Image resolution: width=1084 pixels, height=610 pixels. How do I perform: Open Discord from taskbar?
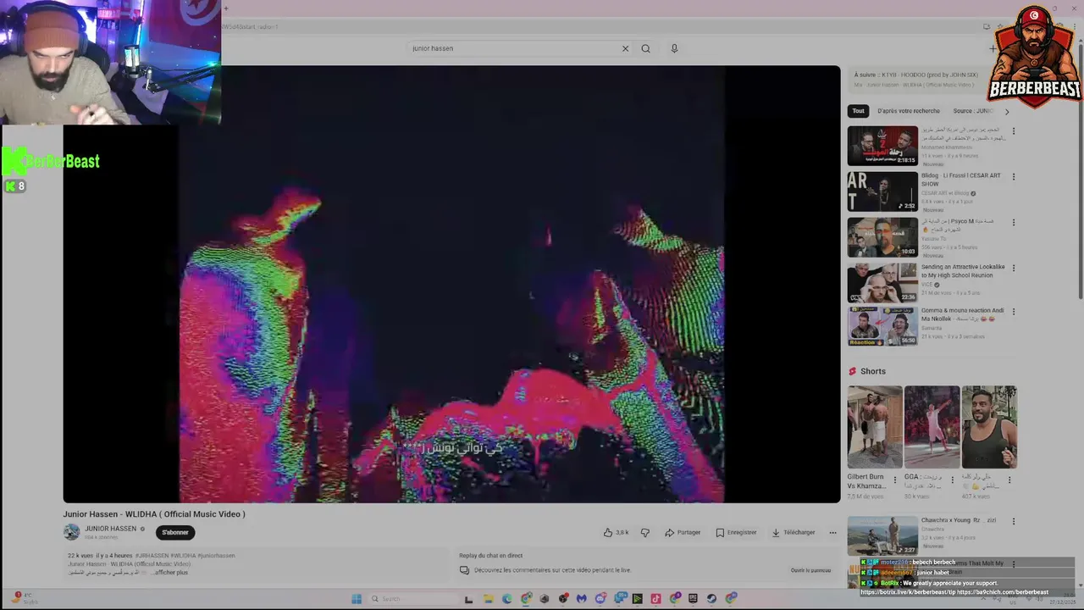600,598
